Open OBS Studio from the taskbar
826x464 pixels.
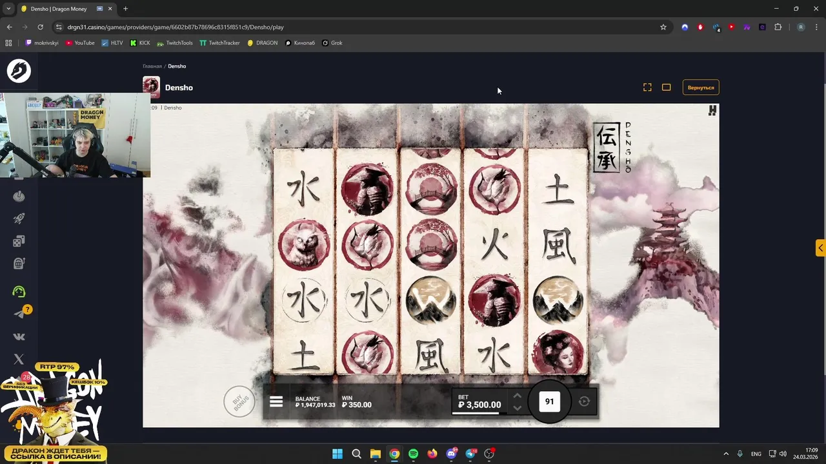click(489, 454)
